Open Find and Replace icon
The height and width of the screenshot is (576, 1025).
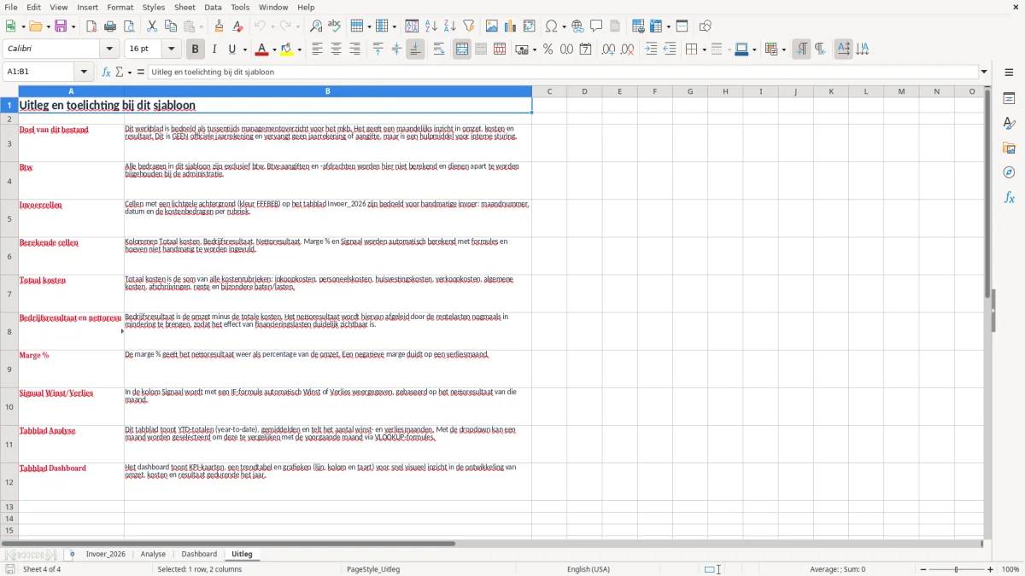(x=316, y=26)
